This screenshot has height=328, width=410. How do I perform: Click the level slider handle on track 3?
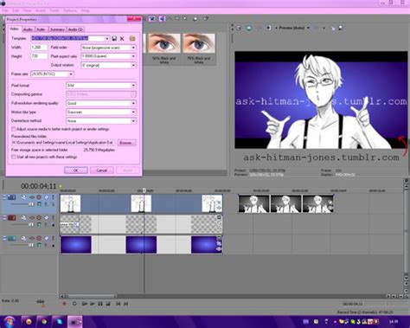click(x=31, y=245)
